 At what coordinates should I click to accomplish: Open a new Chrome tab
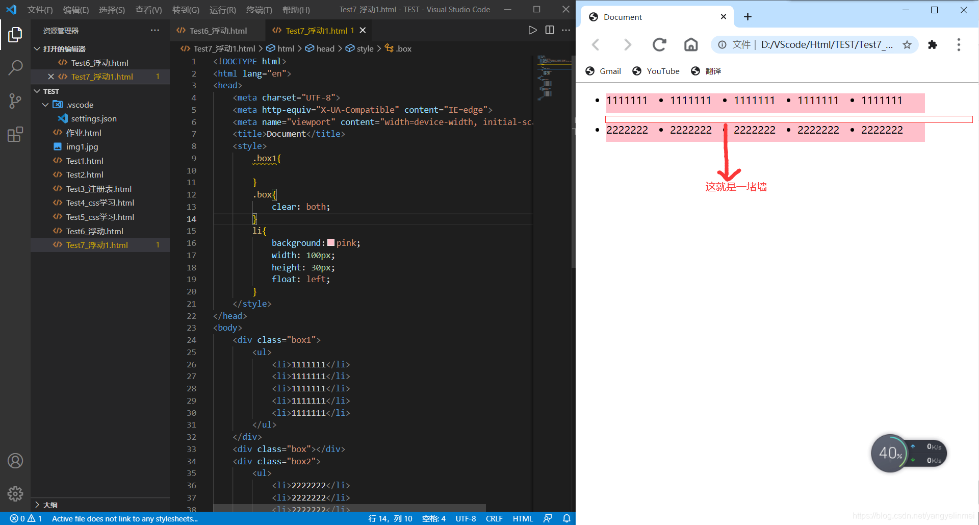pyautogui.click(x=748, y=17)
